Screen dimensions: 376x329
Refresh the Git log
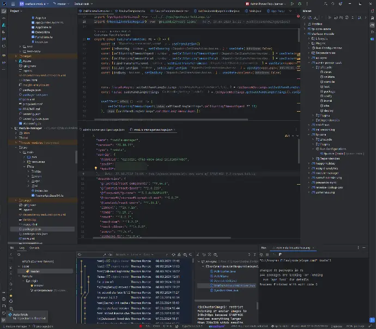point(173,255)
